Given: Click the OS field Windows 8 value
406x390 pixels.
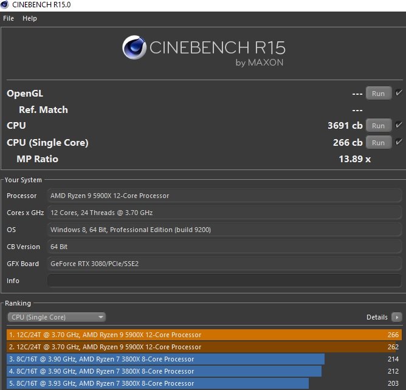Looking at the screenshot, I should coord(224,230).
